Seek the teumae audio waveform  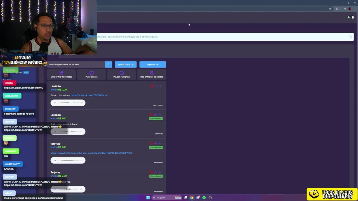[71, 160]
